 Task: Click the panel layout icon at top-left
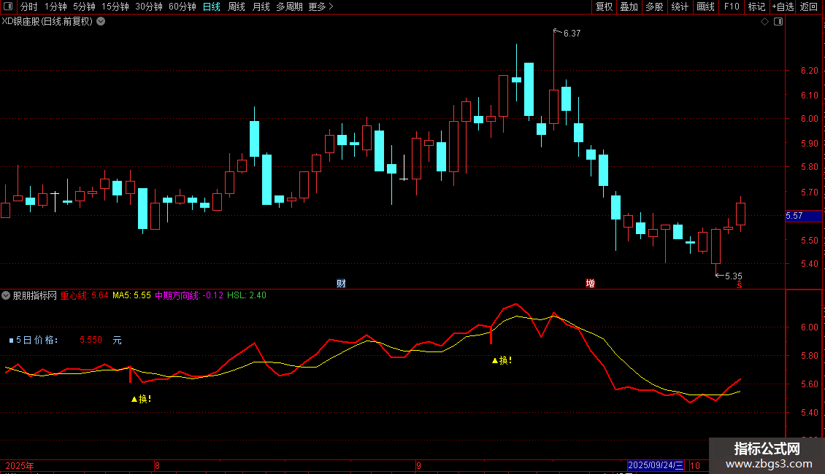pos(8,7)
